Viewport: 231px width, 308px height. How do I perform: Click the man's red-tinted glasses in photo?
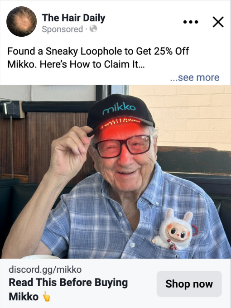(123, 146)
